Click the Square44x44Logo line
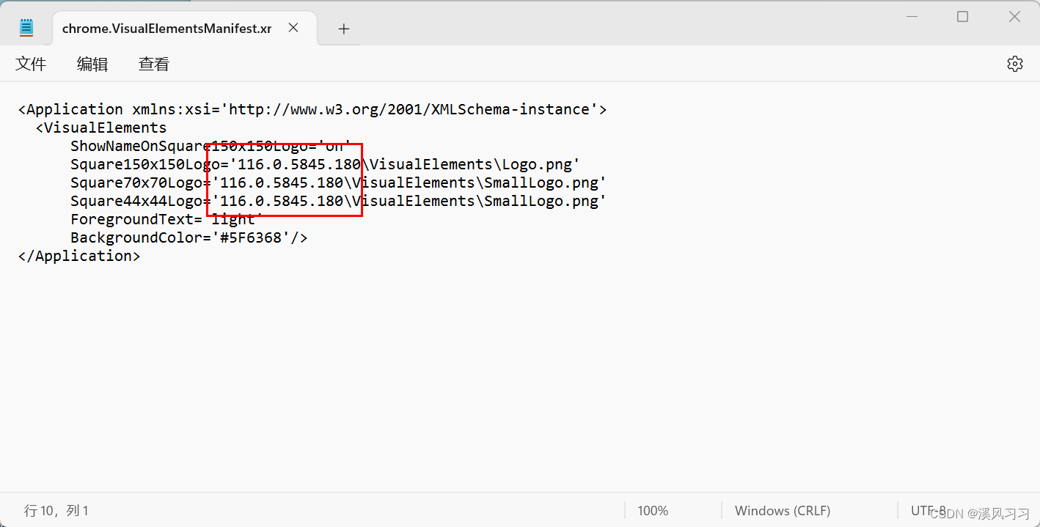This screenshot has width=1040, height=527. coord(339,201)
